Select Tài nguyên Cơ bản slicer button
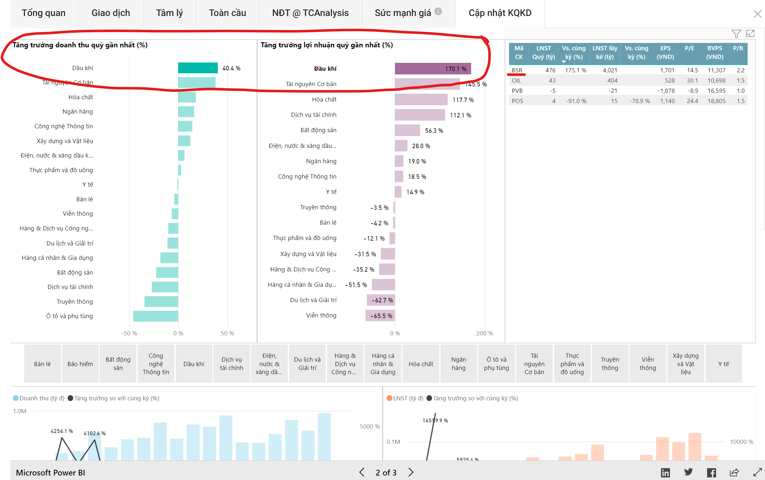765x480 pixels. (534, 364)
